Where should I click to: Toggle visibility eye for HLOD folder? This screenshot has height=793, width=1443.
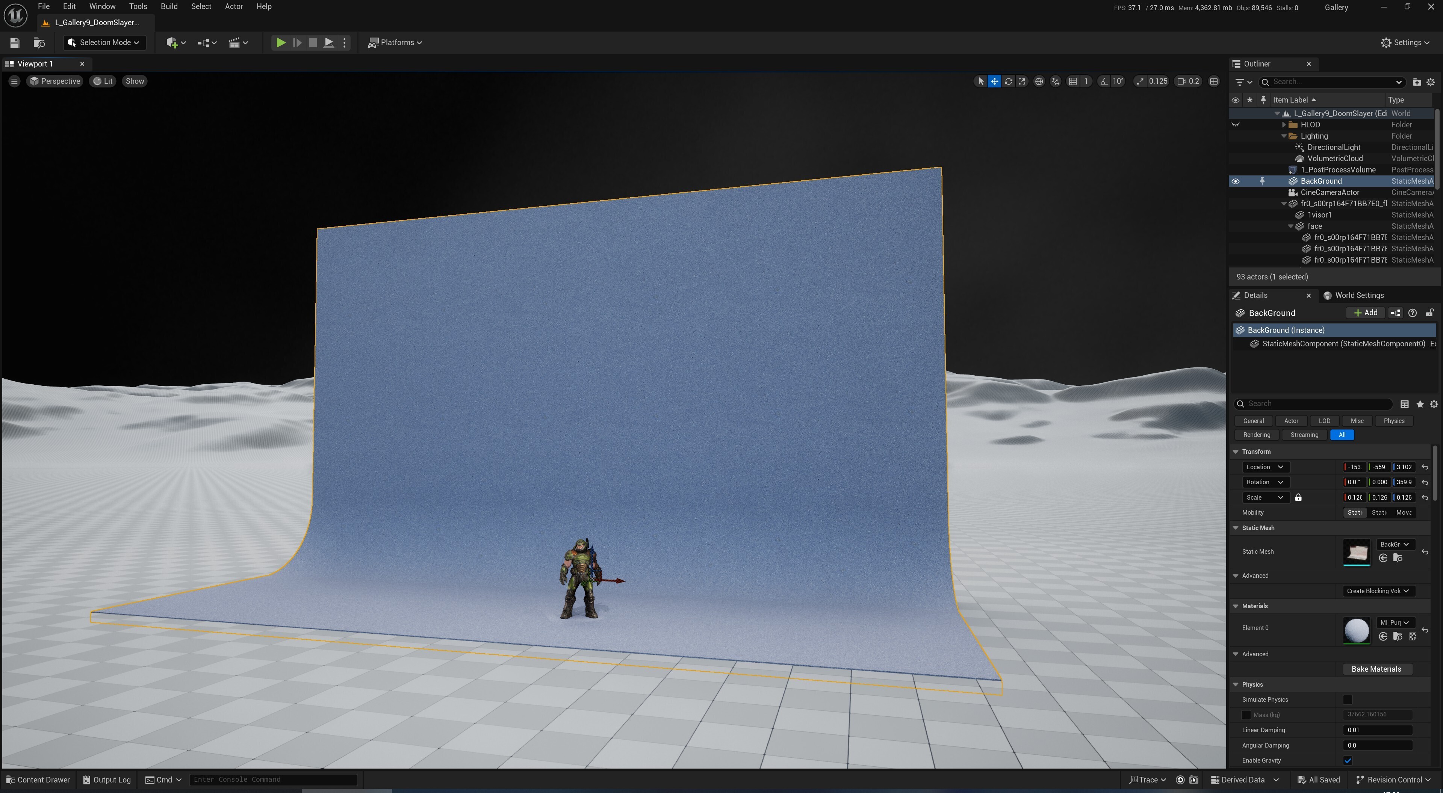click(1235, 125)
